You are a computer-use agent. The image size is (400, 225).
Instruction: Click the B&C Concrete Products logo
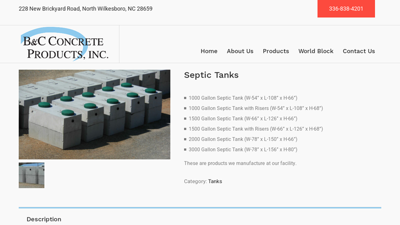point(65,44)
